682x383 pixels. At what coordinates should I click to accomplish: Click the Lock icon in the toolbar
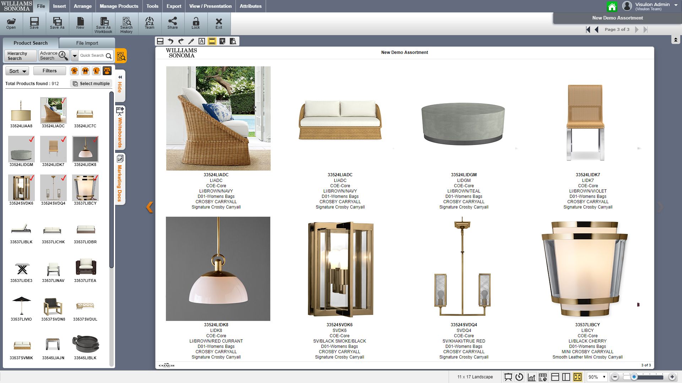pyautogui.click(x=196, y=23)
